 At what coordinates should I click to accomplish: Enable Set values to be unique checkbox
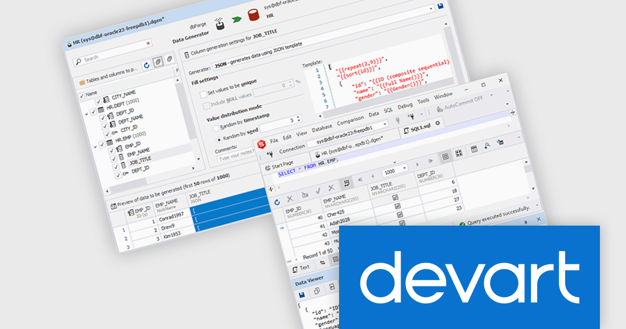click(203, 93)
